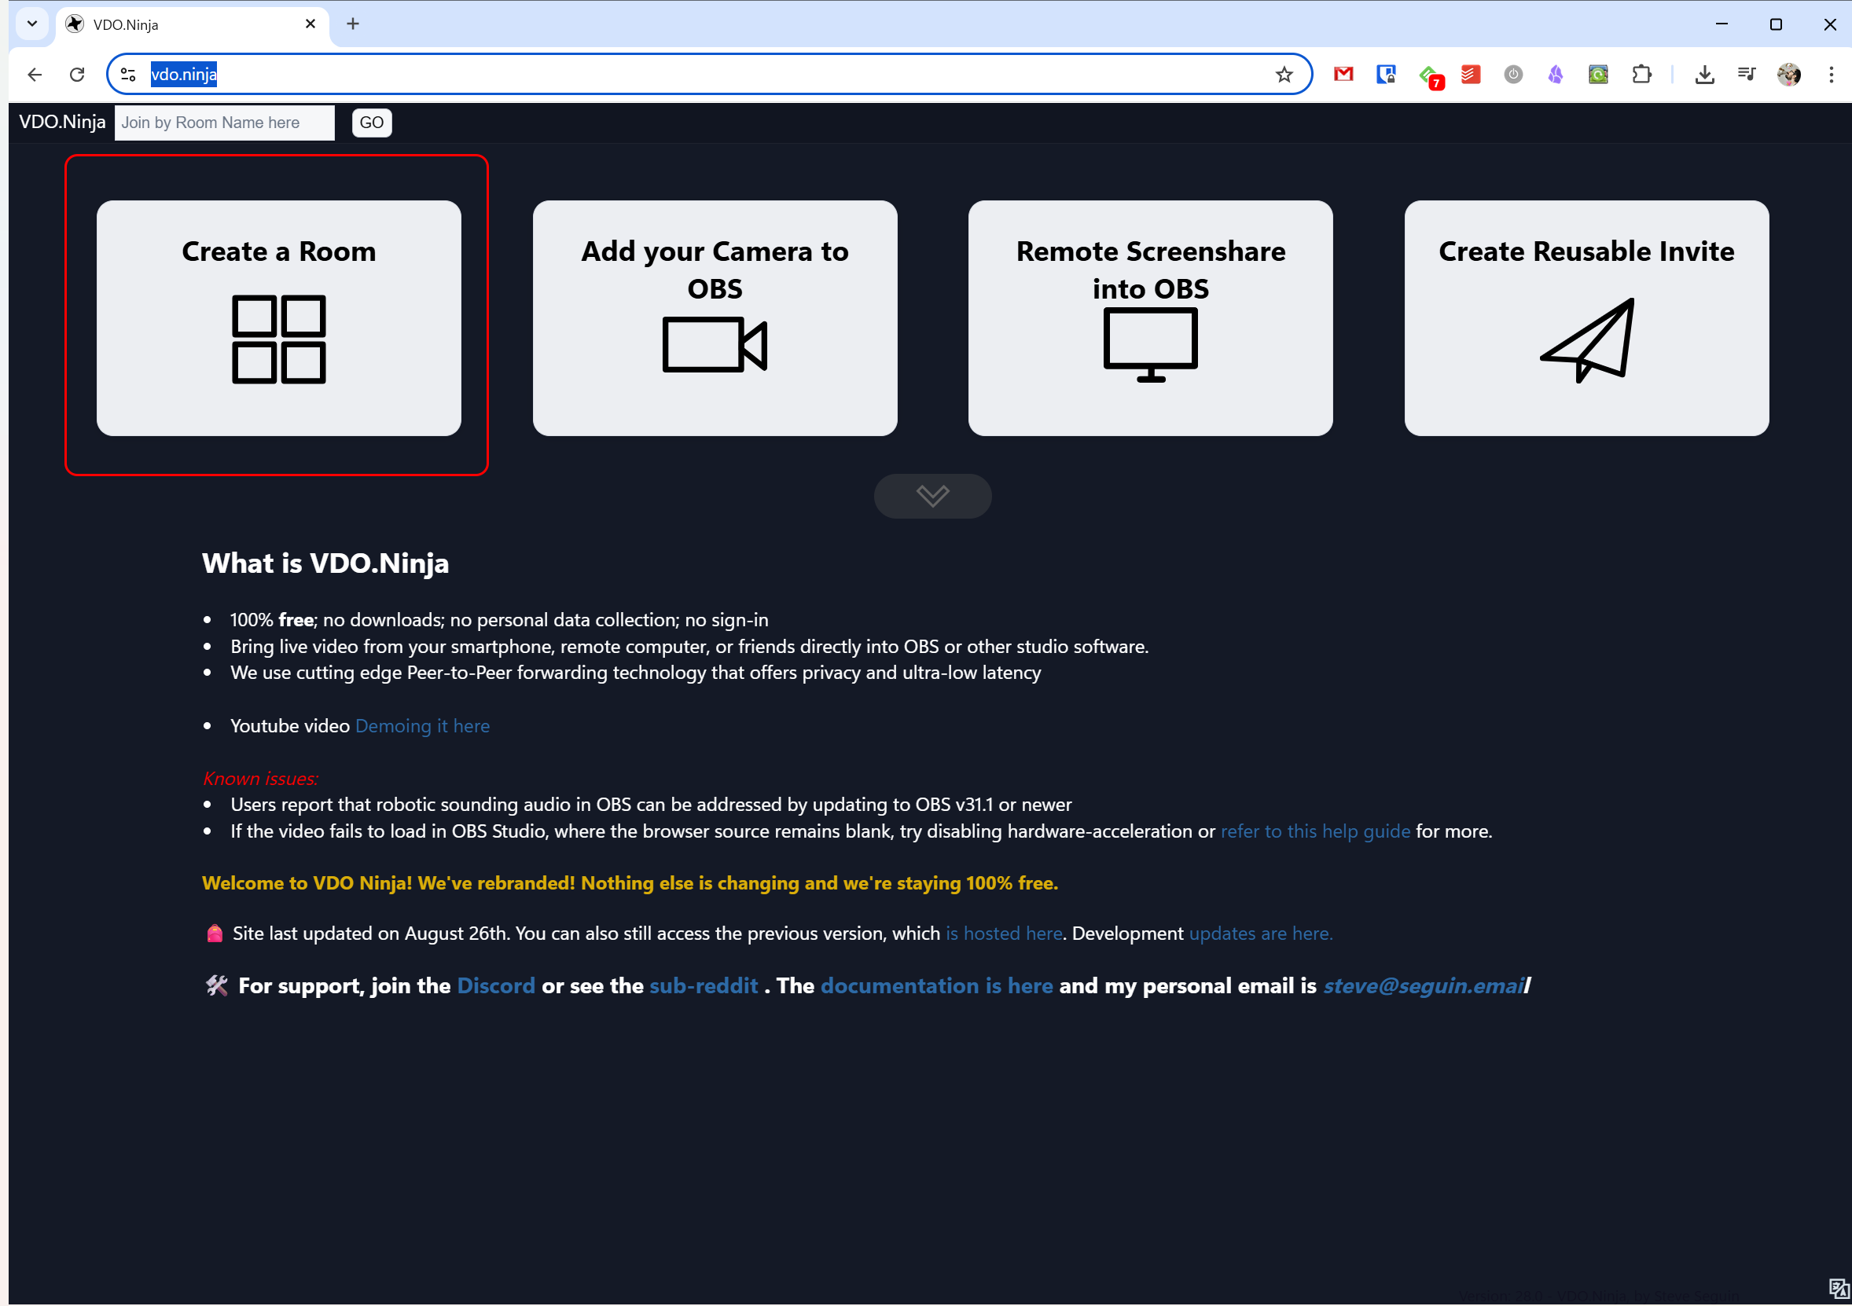The width and height of the screenshot is (1852, 1306).
Task: Open the Obsidian purple crystal extension
Action: [x=1555, y=74]
